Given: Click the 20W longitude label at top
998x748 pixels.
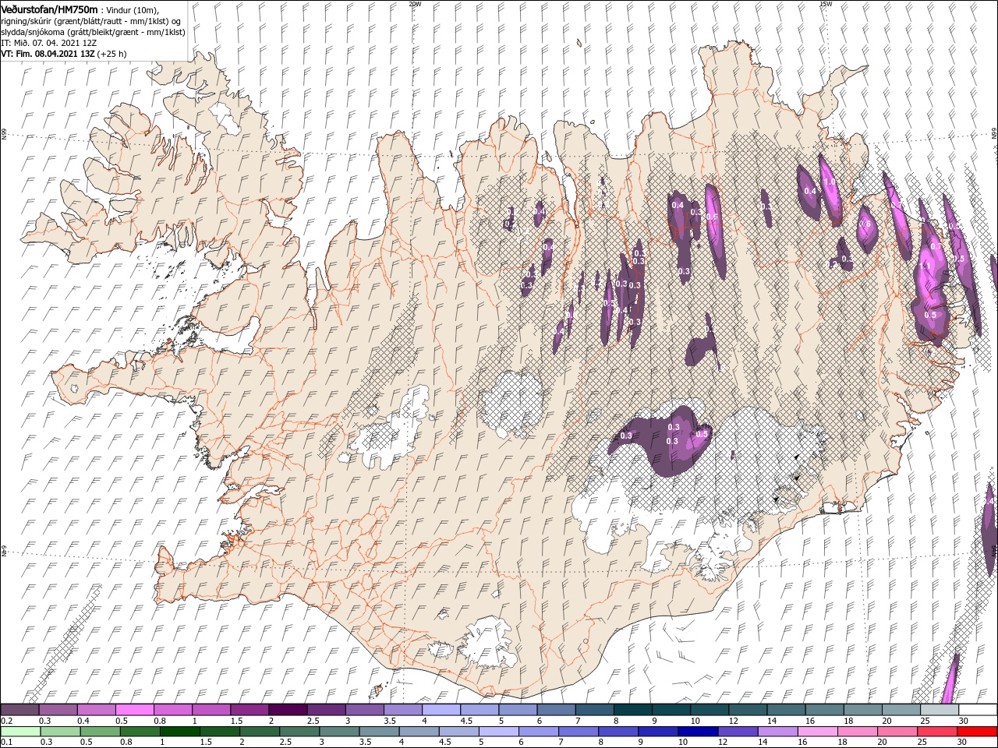Looking at the screenshot, I should tap(415, 4).
